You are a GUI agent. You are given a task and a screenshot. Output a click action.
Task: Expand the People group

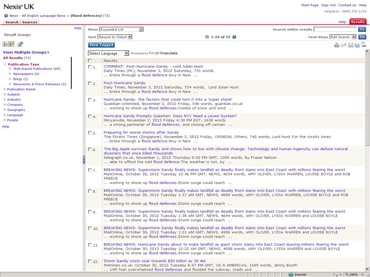point(5,120)
